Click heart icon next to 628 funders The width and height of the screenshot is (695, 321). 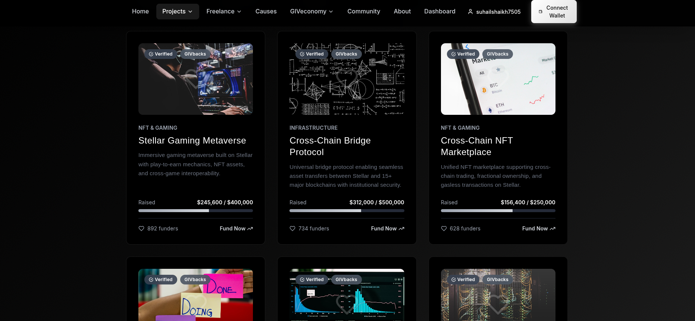click(444, 229)
